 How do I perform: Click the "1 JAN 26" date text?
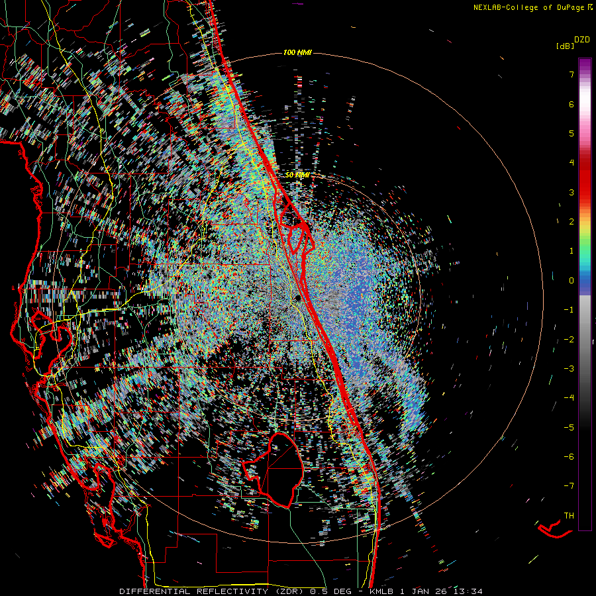(424, 591)
